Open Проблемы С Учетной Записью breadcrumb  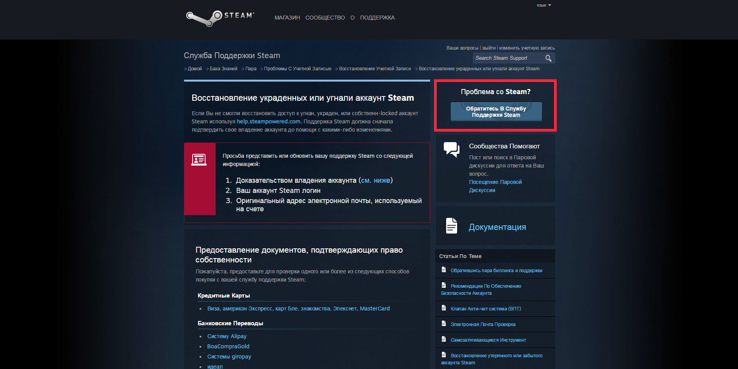(x=298, y=69)
